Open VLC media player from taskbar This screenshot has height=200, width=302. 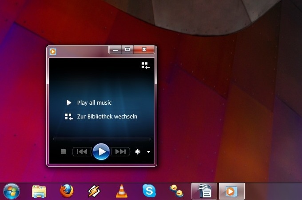121,191
